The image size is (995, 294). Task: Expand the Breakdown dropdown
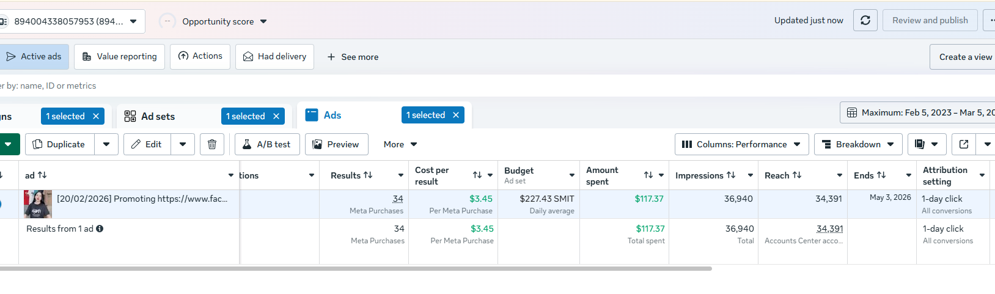click(857, 144)
